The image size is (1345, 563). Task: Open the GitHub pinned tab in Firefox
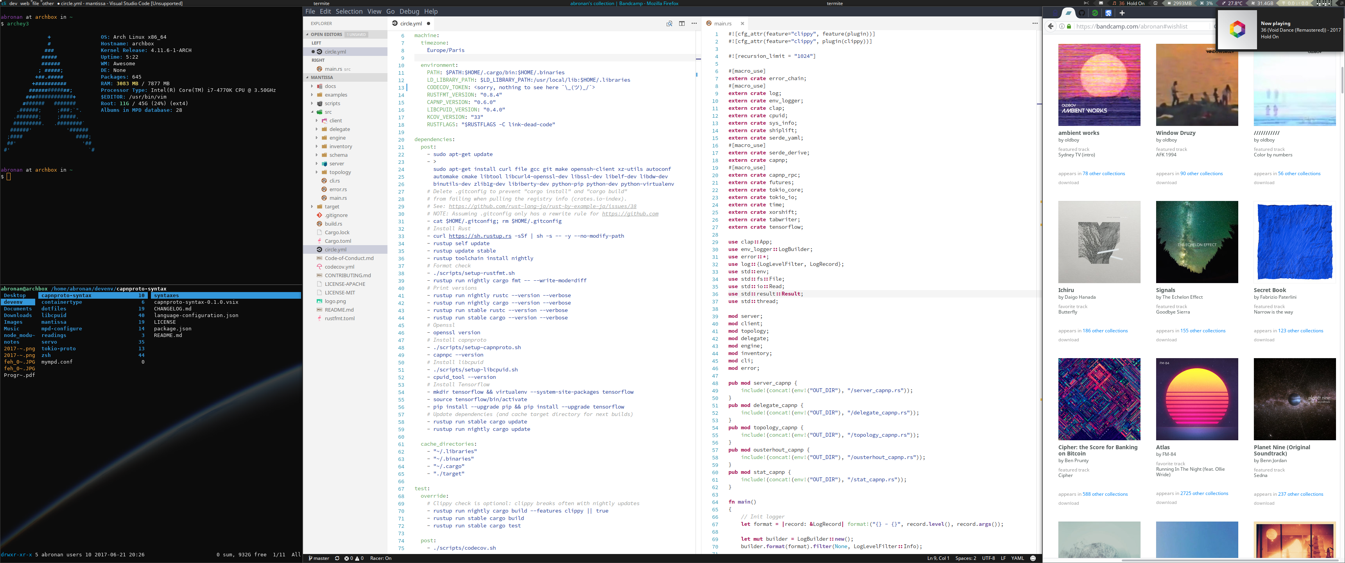(1081, 13)
